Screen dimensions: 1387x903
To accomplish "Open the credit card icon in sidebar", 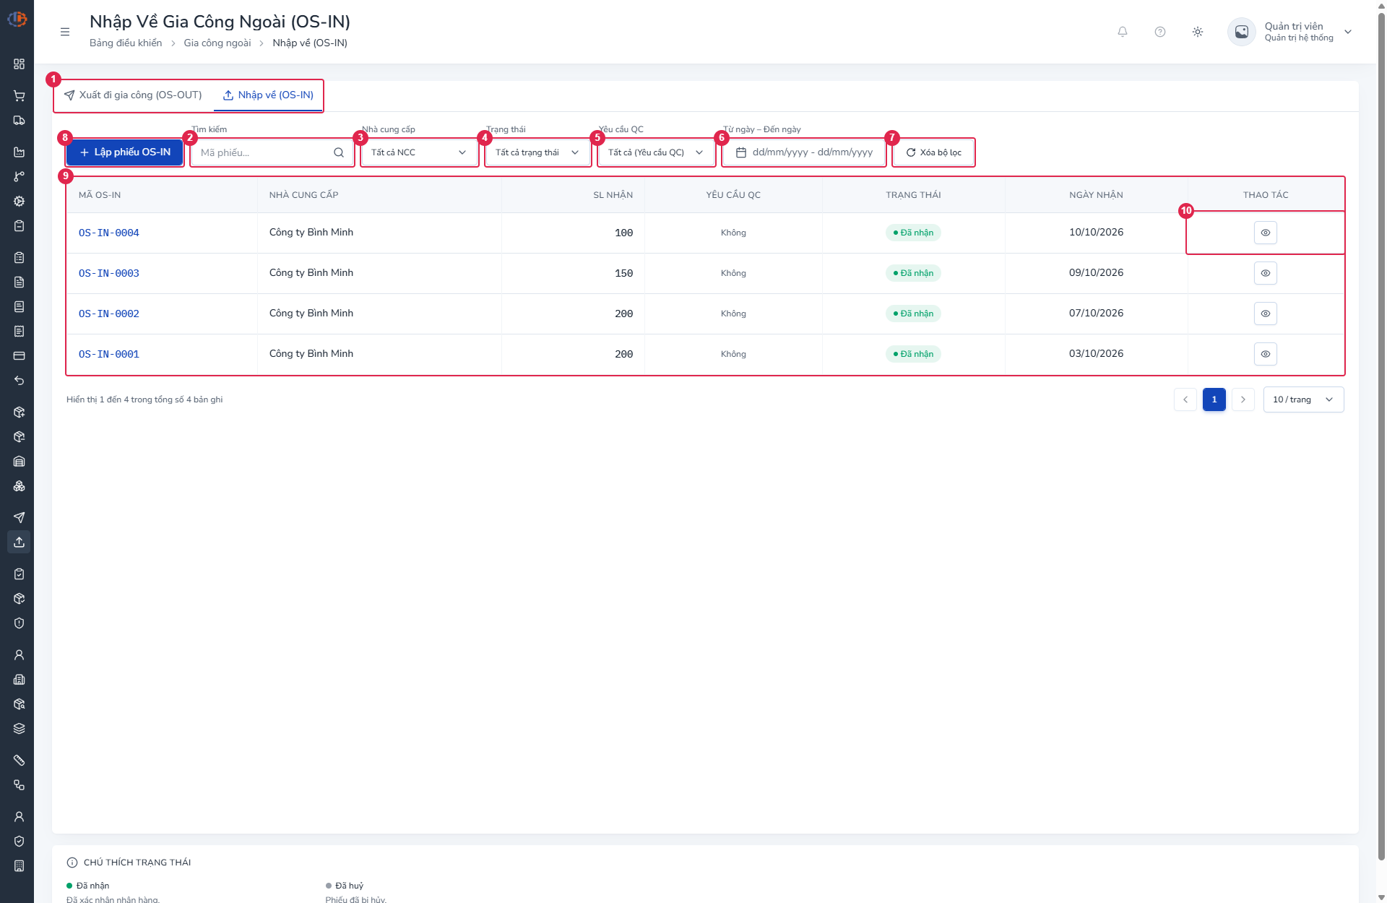I will [20, 356].
